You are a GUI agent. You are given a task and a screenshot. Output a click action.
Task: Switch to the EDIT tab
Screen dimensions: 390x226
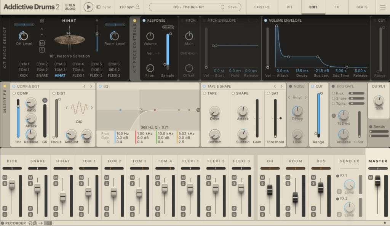point(313,7)
